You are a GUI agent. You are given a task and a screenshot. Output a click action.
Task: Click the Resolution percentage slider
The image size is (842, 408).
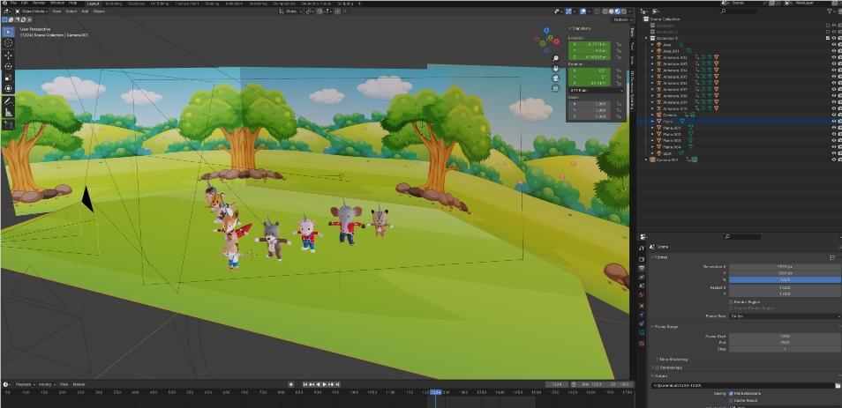(785, 280)
